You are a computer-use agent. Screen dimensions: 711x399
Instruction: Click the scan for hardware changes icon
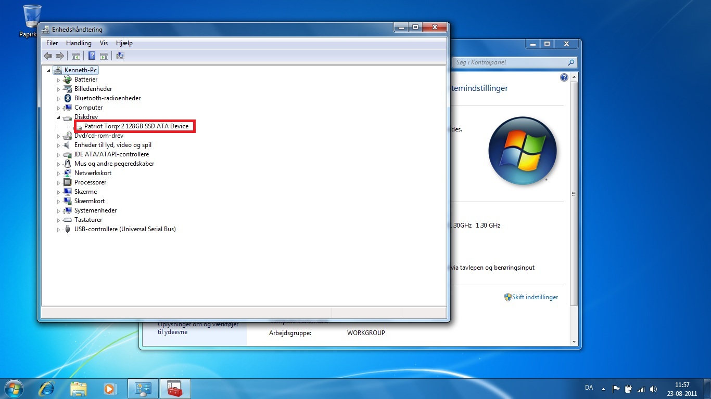[x=120, y=56]
